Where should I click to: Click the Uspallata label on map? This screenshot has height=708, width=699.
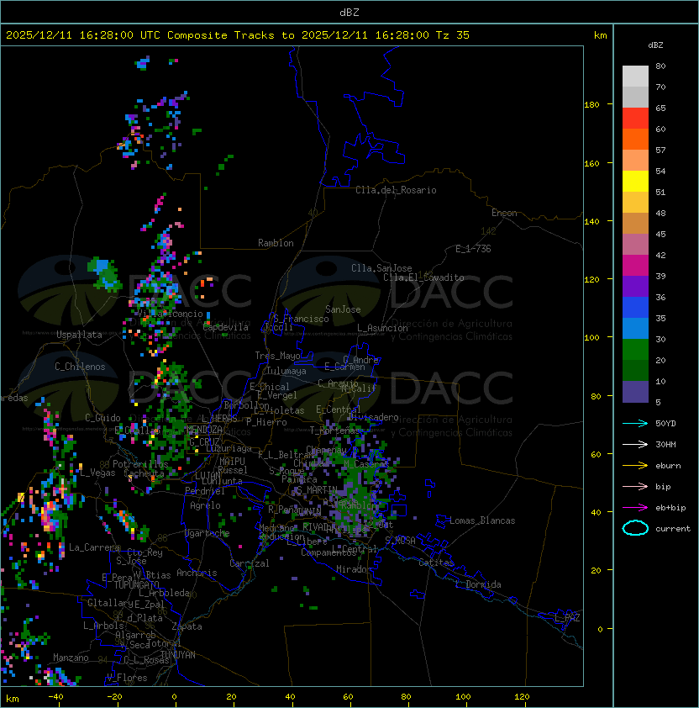pos(79,335)
